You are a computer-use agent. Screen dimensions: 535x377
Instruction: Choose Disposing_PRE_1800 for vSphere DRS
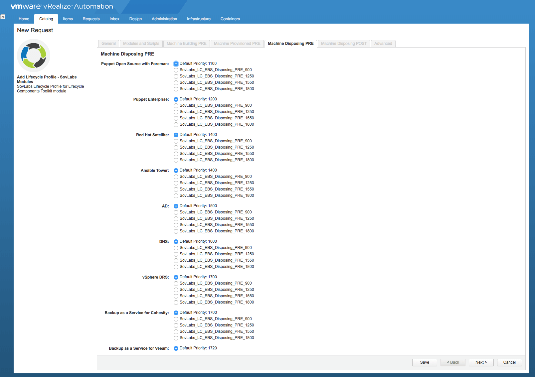pos(176,303)
